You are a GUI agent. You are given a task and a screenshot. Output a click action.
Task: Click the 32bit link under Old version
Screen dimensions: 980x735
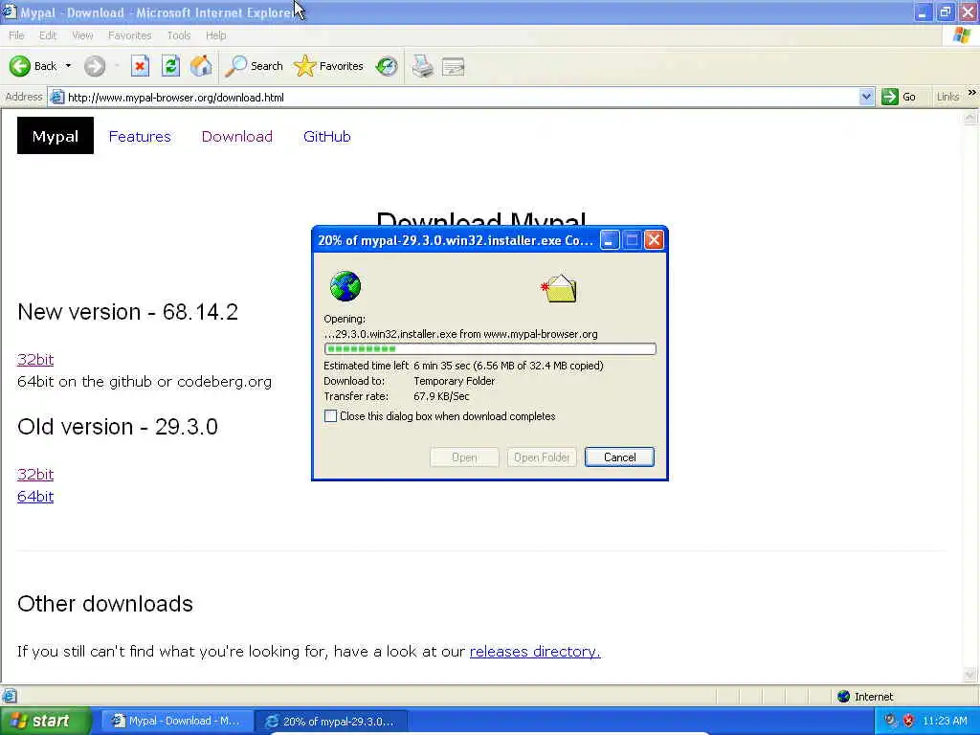click(35, 475)
